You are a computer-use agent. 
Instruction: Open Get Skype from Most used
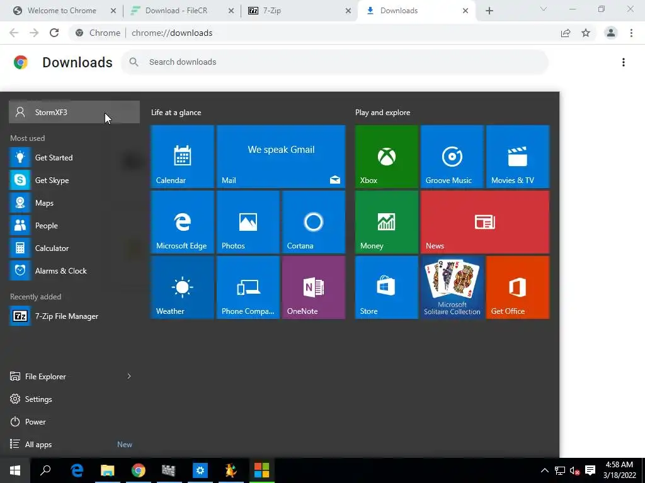click(x=74, y=180)
